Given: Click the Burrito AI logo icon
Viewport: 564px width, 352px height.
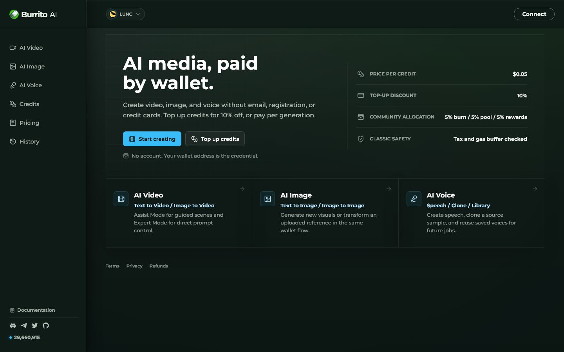Looking at the screenshot, I should click(14, 14).
